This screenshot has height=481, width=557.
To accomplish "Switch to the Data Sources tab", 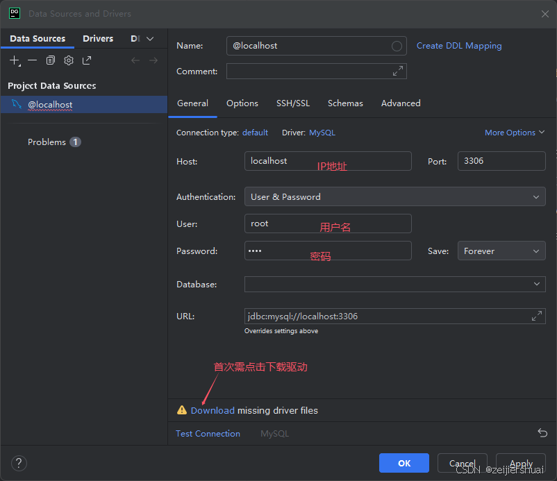I will [38, 38].
